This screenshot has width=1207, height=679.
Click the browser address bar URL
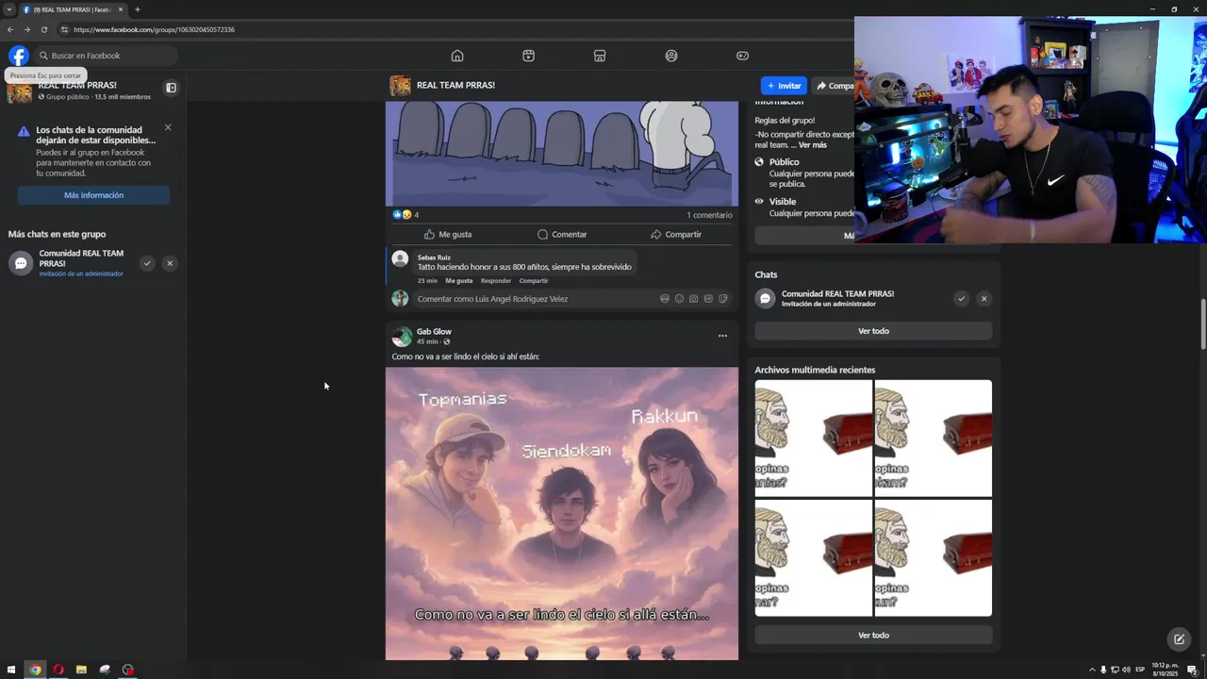pyautogui.click(x=154, y=29)
